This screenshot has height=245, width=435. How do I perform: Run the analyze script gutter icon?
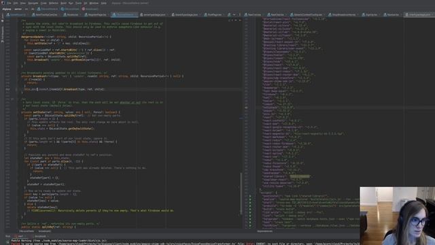pyautogui.click(x=250, y=199)
